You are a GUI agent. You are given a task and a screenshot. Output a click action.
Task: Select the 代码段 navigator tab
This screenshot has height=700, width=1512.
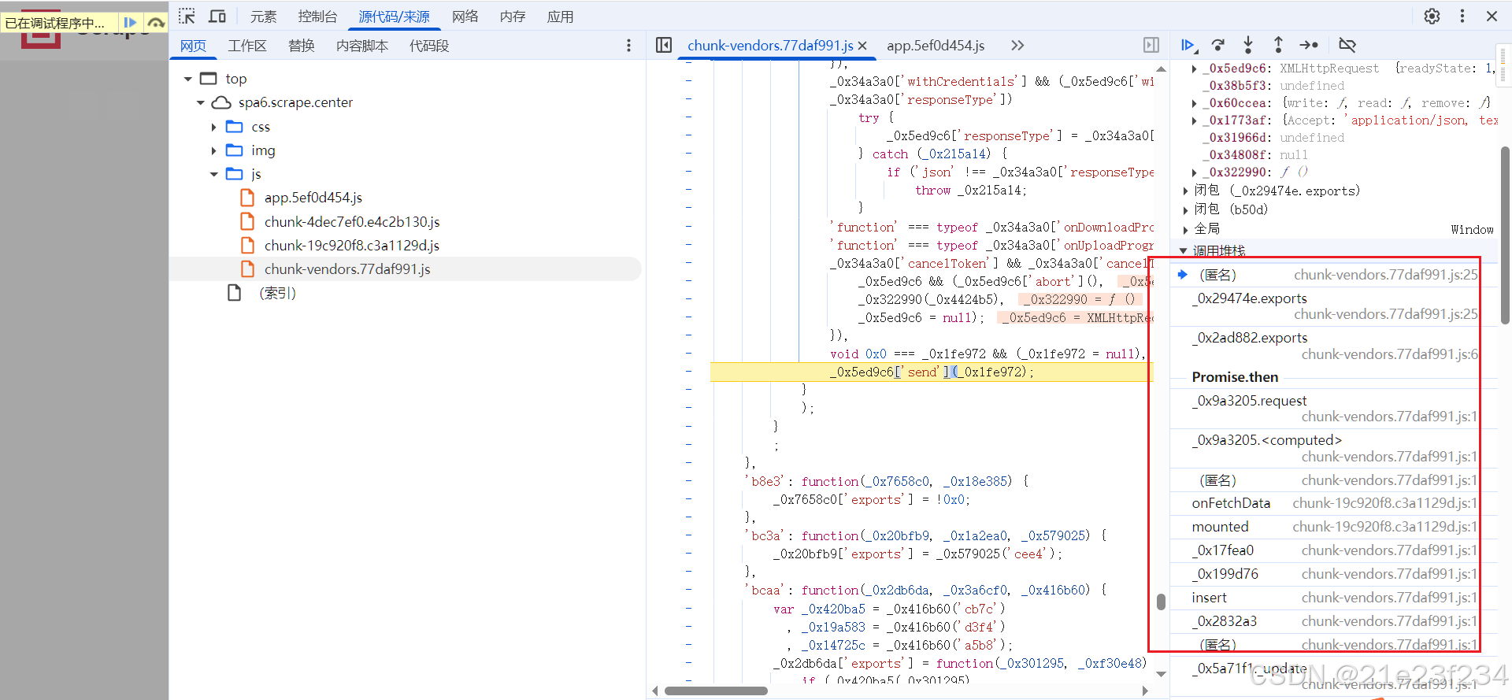click(x=429, y=46)
